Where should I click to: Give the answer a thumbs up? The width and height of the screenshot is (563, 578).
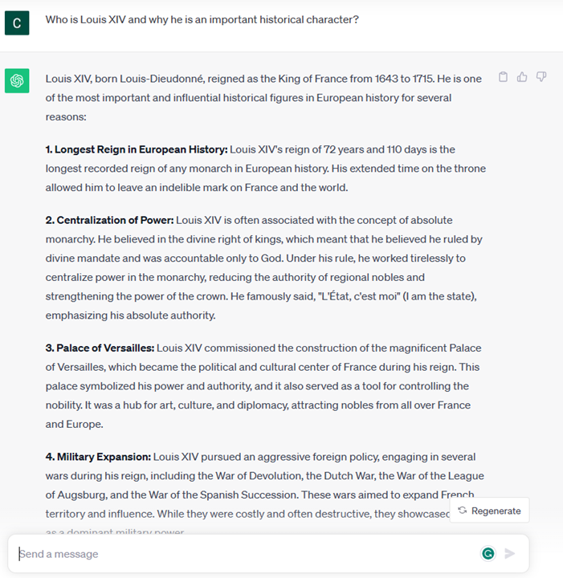tap(522, 77)
